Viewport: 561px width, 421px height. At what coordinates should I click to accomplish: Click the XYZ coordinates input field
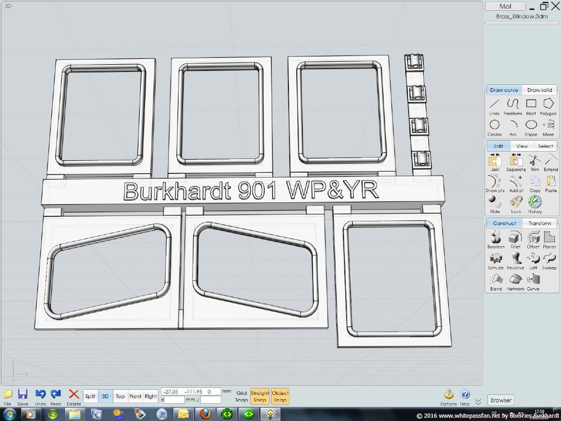point(191,392)
